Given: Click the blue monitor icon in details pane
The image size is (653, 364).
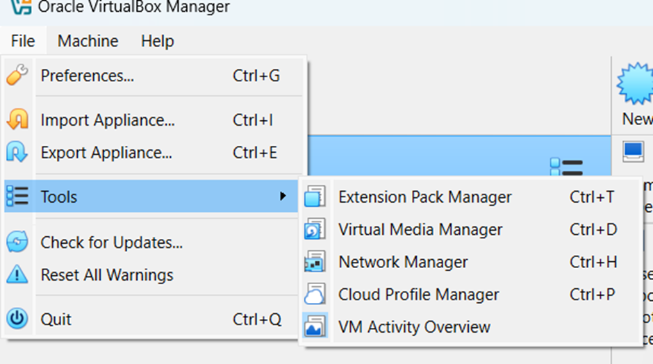Looking at the screenshot, I should [634, 151].
